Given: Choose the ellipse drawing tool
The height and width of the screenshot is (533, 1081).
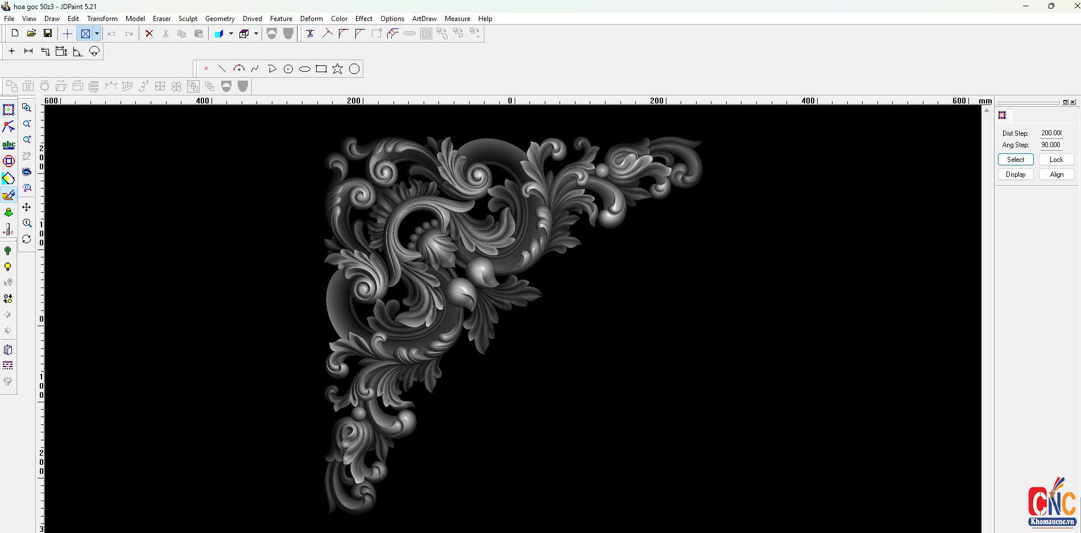Looking at the screenshot, I should tap(305, 69).
